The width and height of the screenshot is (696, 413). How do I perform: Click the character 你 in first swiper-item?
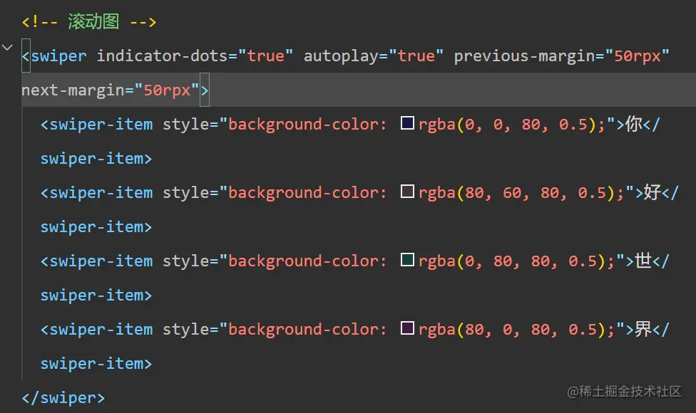pos(633,124)
